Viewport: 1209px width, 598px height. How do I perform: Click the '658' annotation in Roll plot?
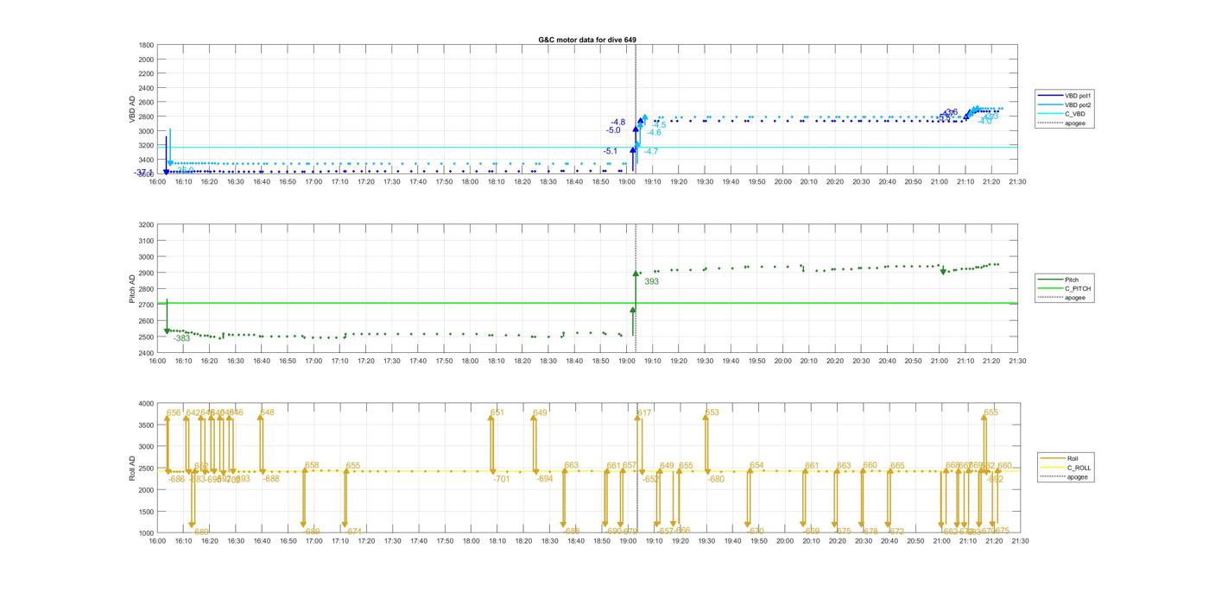[x=312, y=466]
